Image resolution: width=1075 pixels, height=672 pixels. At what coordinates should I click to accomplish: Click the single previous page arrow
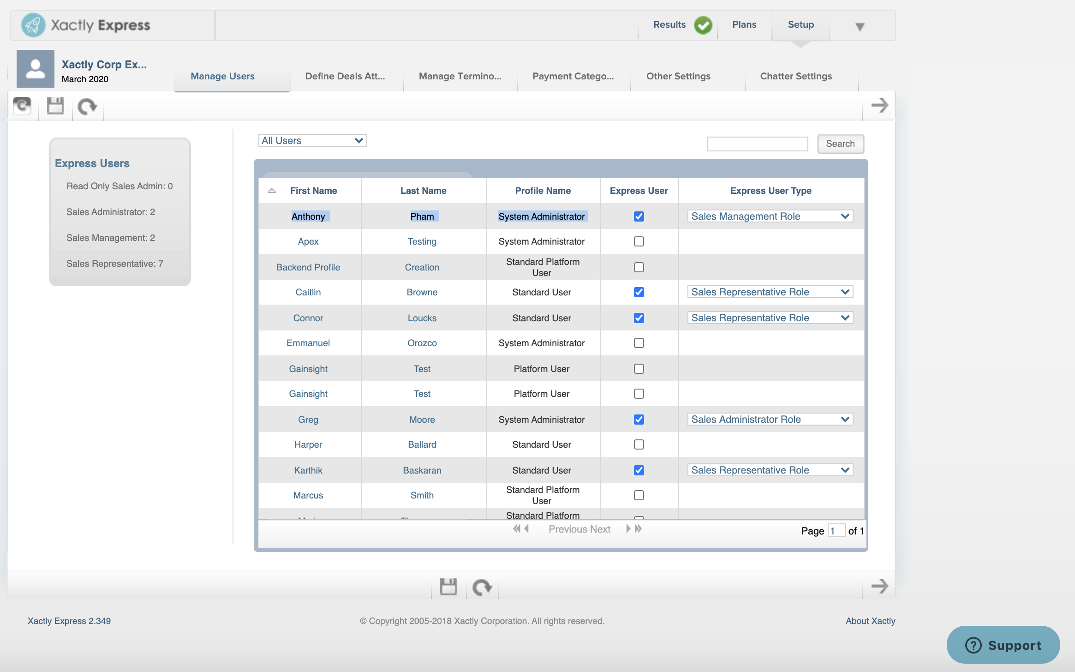pos(526,528)
